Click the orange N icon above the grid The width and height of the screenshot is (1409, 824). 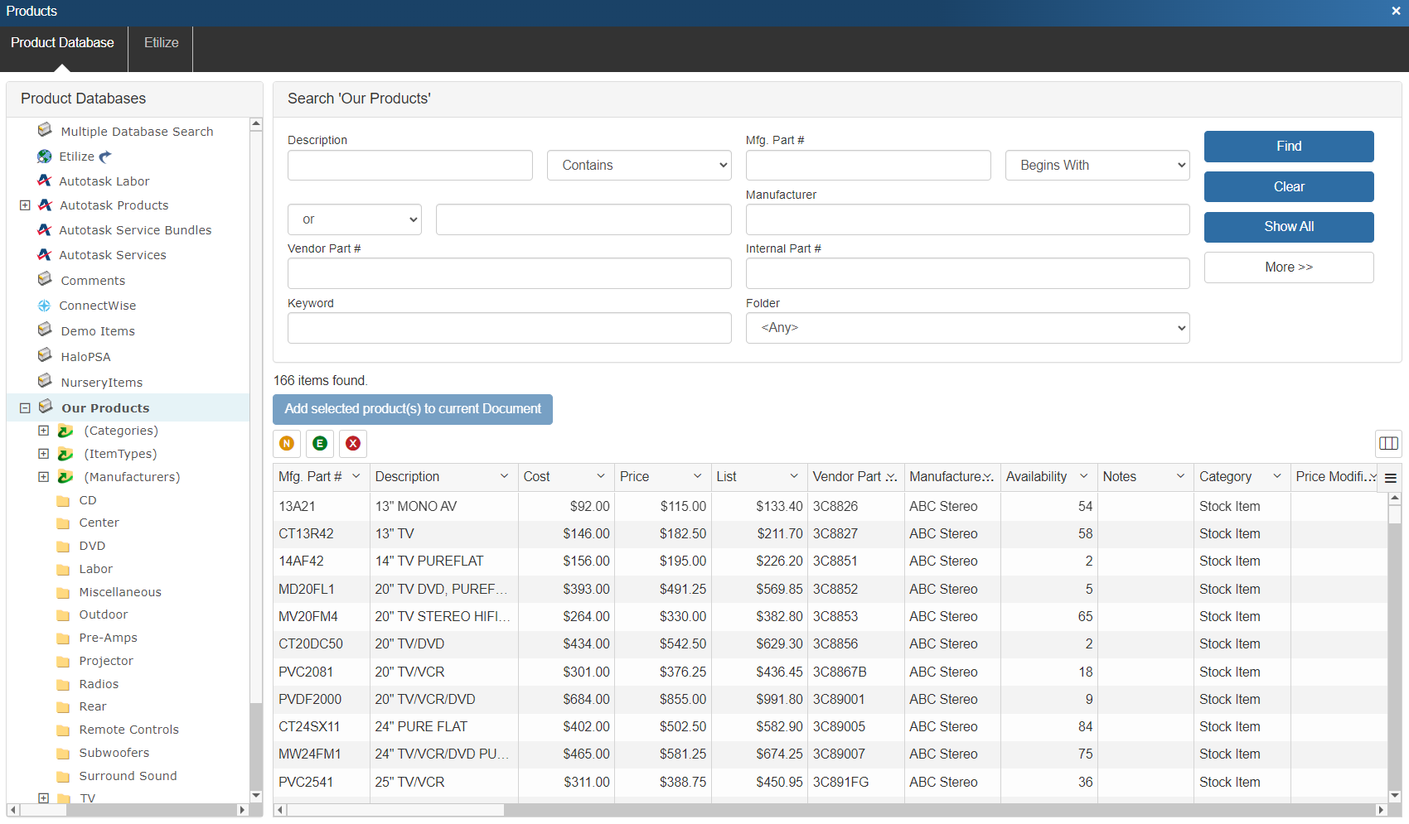[x=287, y=443]
